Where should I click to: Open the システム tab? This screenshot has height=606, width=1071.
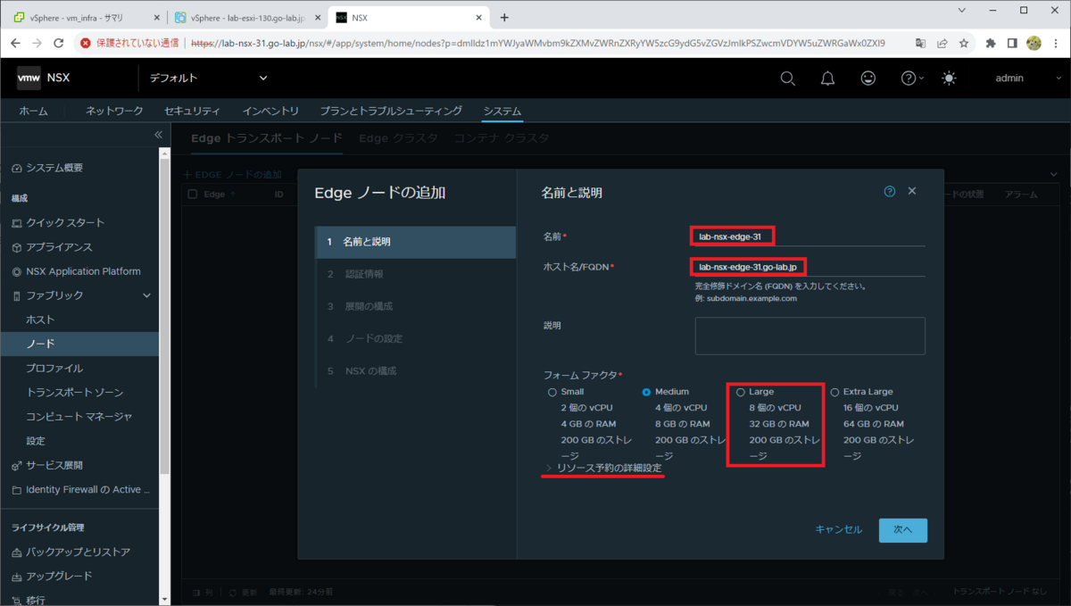click(502, 111)
